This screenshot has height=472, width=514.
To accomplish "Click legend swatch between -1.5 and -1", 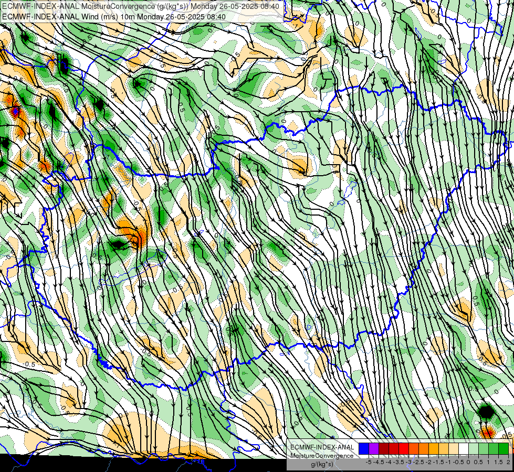I will (x=444, y=449).
